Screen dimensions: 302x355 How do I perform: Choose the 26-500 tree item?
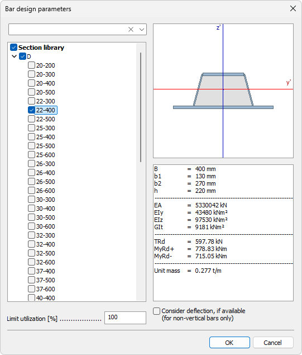[x=45, y=182]
